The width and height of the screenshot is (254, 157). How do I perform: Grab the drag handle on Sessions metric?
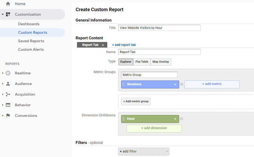pos(124,84)
